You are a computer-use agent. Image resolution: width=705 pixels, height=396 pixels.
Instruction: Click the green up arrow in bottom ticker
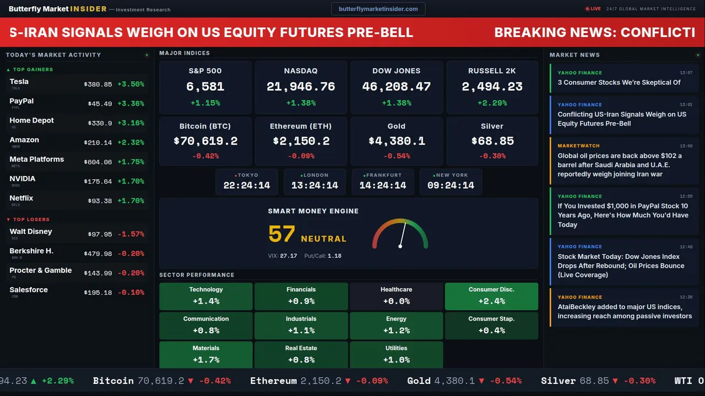tap(34, 381)
